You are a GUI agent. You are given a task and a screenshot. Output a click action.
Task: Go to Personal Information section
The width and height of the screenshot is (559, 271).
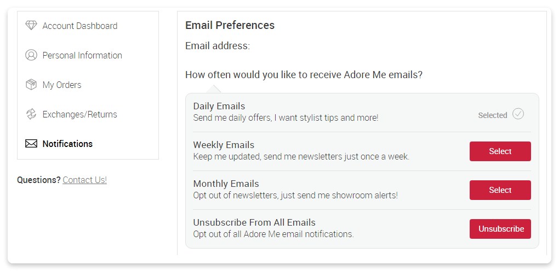tap(82, 55)
